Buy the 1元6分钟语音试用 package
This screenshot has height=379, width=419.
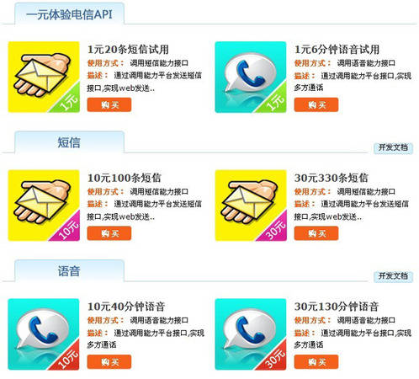click(316, 104)
